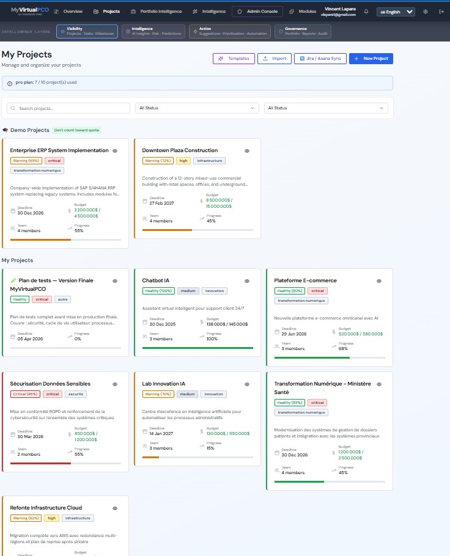Open the Chatbot IA project title
This screenshot has height=556, width=450.
(x=156, y=280)
